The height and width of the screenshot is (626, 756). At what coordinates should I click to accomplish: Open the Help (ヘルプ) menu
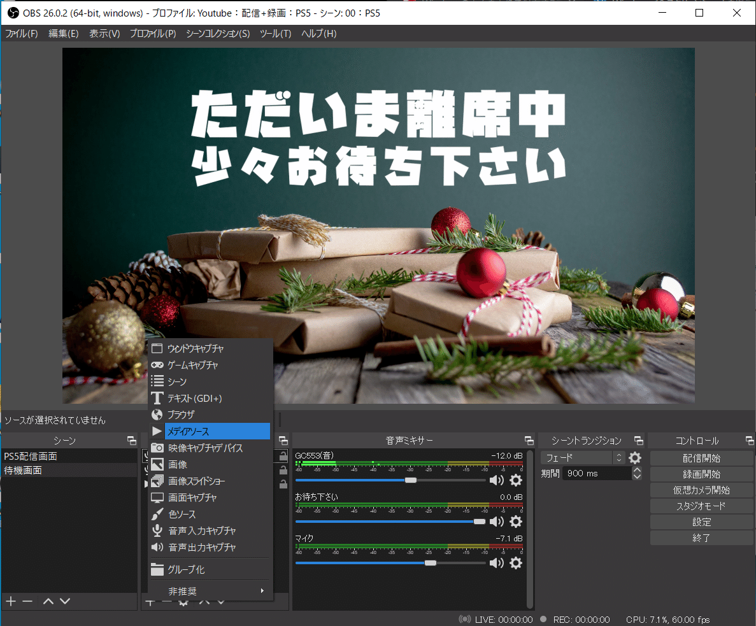(x=318, y=33)
